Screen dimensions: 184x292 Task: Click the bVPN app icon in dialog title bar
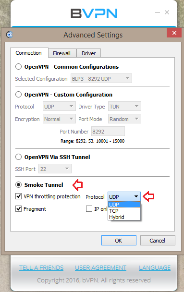tap(9, 35)
